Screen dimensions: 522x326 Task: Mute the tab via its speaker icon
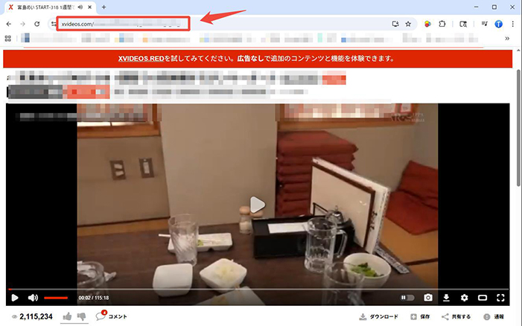[x=80, y=7]
